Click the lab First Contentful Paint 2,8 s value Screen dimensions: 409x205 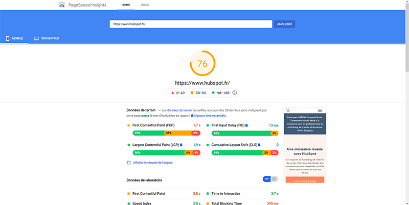(197, 194)
